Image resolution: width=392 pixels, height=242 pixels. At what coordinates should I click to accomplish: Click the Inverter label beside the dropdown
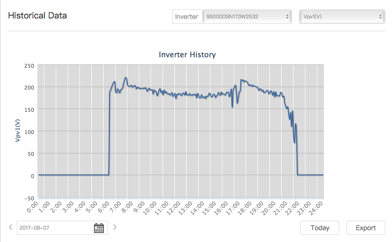[x=187, y=17]
